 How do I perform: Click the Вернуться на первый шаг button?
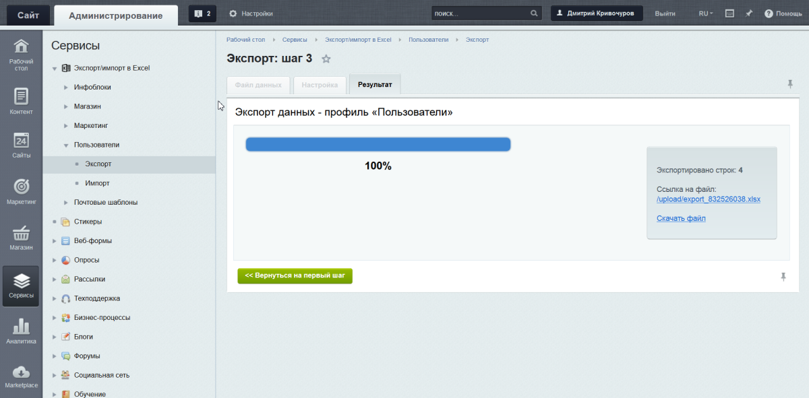[295, 276]
